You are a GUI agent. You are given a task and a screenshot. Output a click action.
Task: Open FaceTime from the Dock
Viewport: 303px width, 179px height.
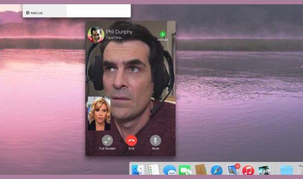click(x=185, y=170)
